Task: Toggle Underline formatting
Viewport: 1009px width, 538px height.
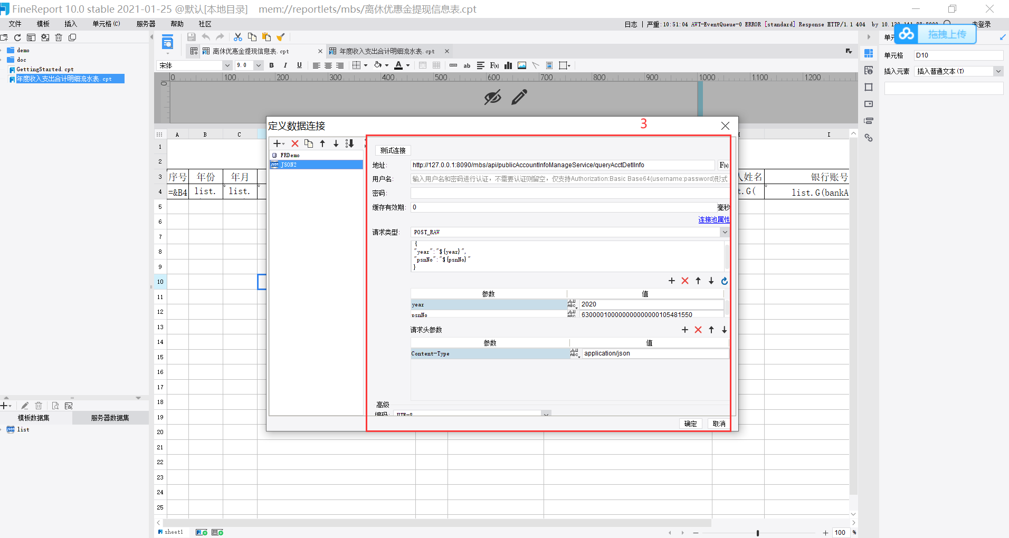Action: click(299, 65)
